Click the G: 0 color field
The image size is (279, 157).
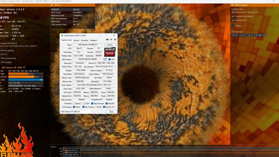(243, 35)
